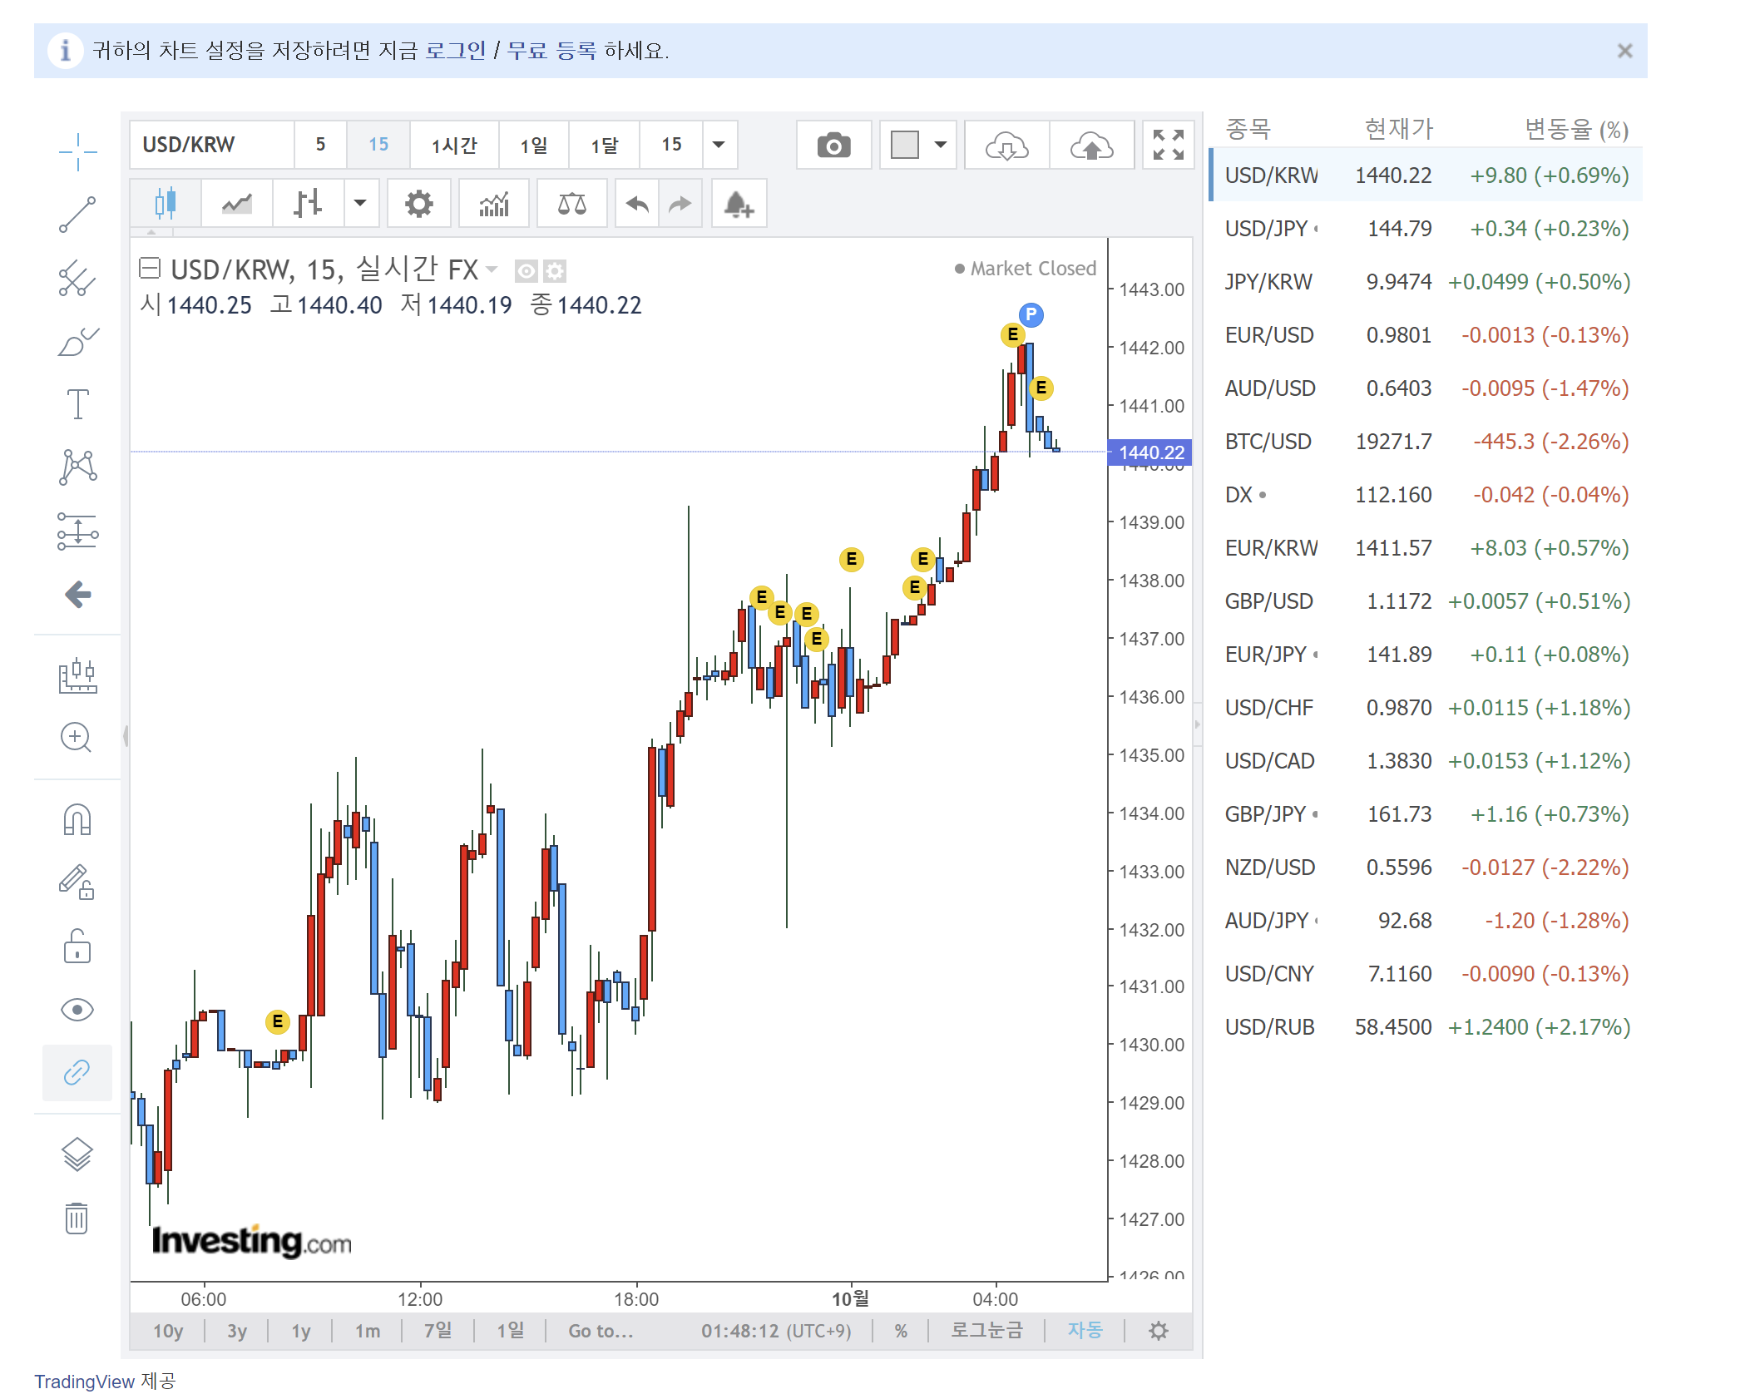Click the trash icon to remove drawings
The image size is (1755, 1394).
(77, 1219)
